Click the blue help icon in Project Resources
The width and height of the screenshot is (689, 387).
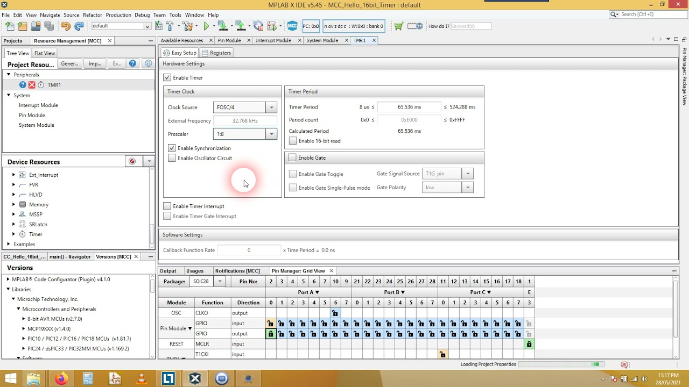pos(133,63)
